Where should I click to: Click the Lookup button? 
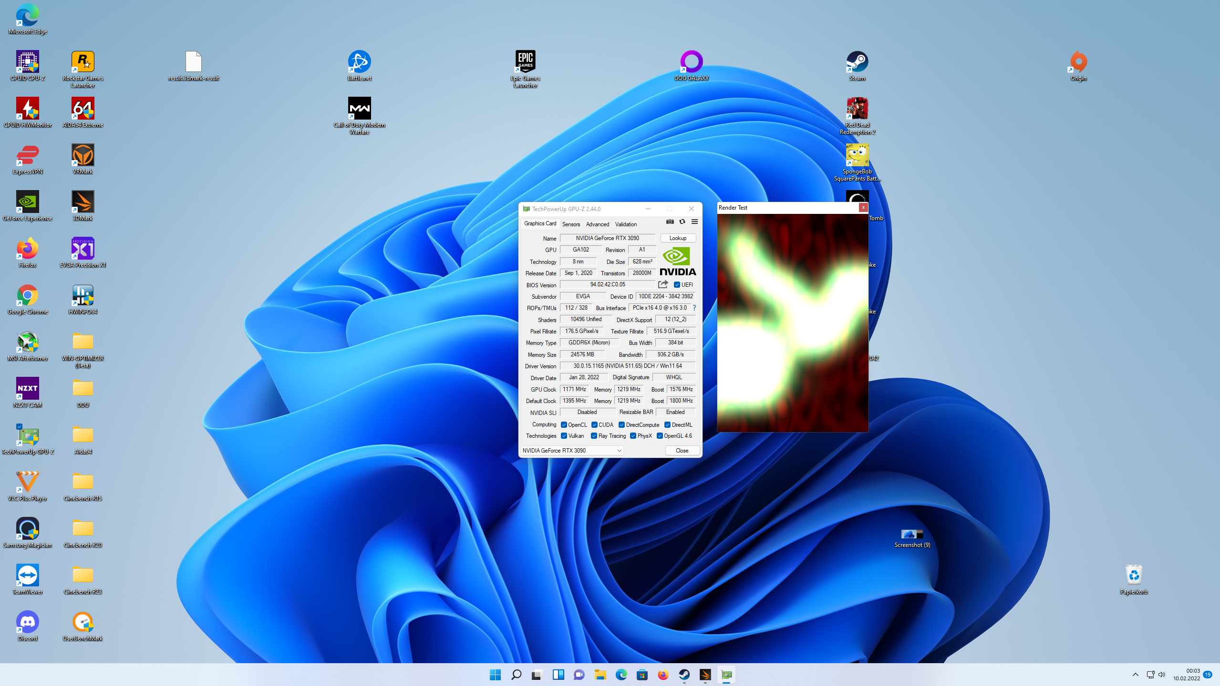point(677,238)
